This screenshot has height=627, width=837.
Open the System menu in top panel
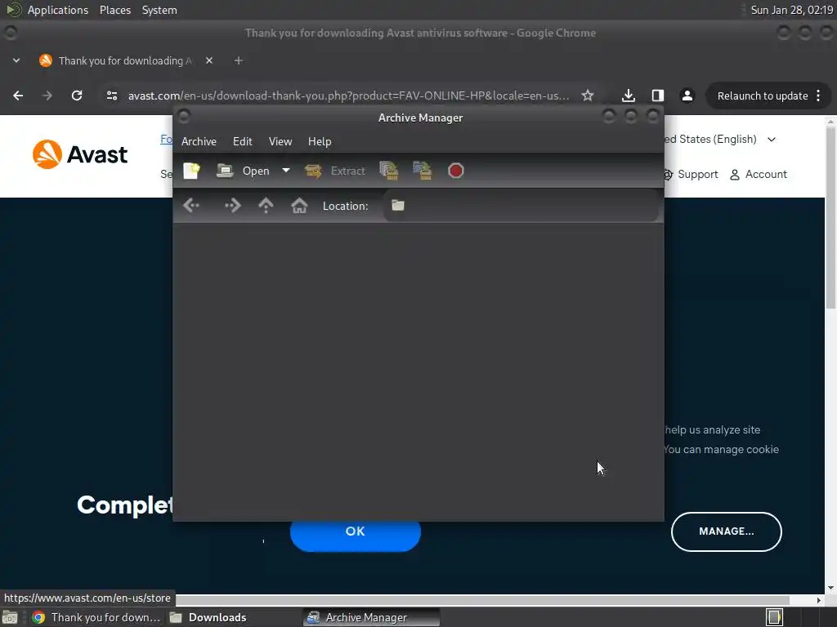pos(159,10)
